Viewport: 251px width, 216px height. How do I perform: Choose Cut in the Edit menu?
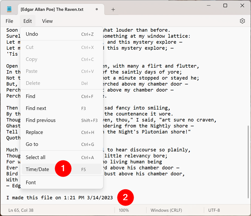[62, 47]
